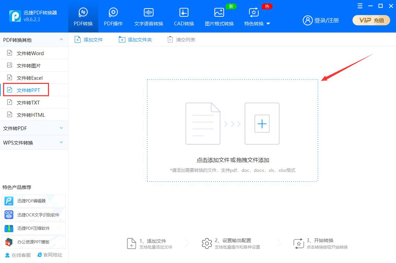This screenshot has width=396, height=263.
Task: Select 文件转Excel in the sidebar
Action: click(34, 78)
